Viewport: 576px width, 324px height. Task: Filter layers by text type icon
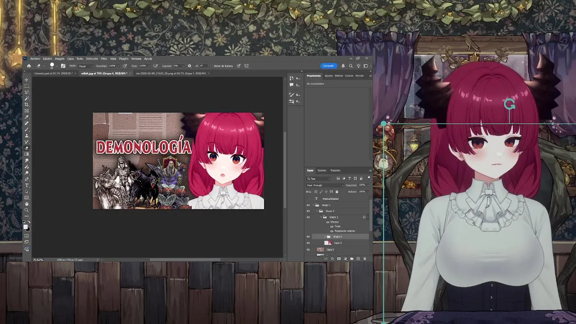(x=350, y=179)
